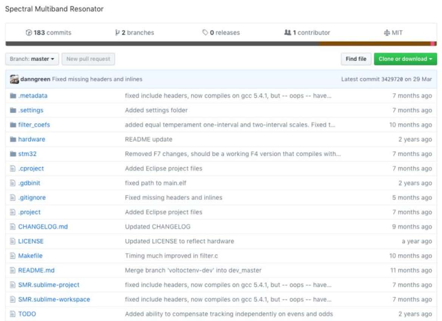442x321 pixels.
Task: Open the Branch: master dropdown
Action: coord(32,59)
